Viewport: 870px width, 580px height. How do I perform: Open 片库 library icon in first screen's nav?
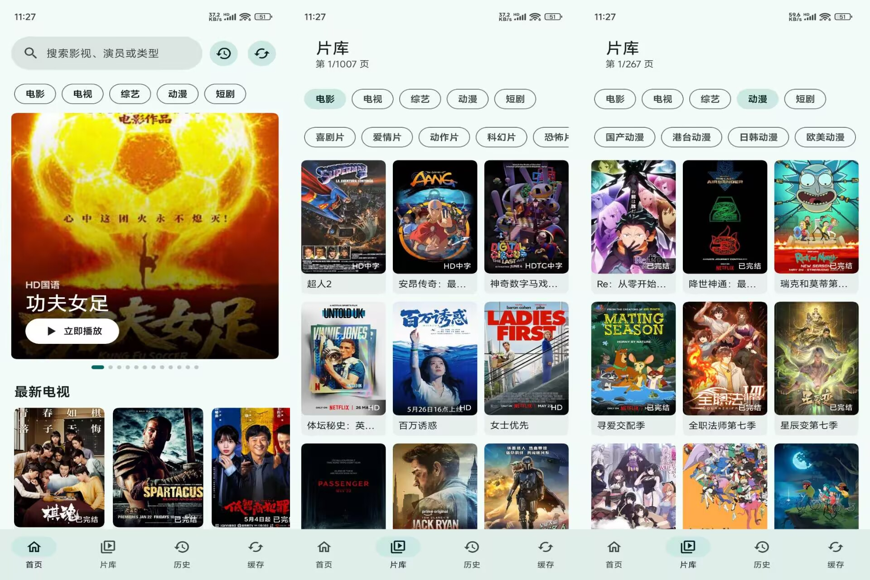pos(108,547)
